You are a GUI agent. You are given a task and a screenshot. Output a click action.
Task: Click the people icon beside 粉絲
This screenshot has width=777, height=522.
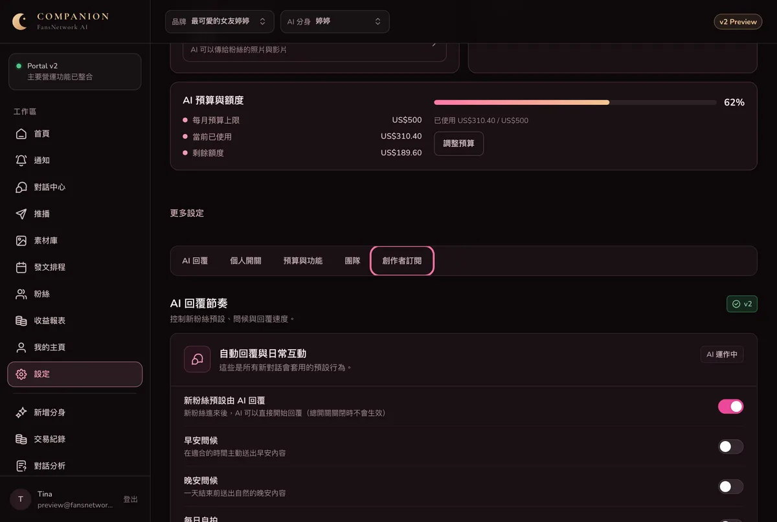point(21,294)
